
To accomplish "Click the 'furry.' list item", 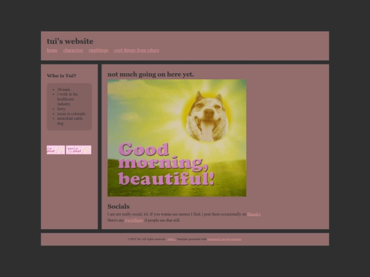I will (62, 109).
